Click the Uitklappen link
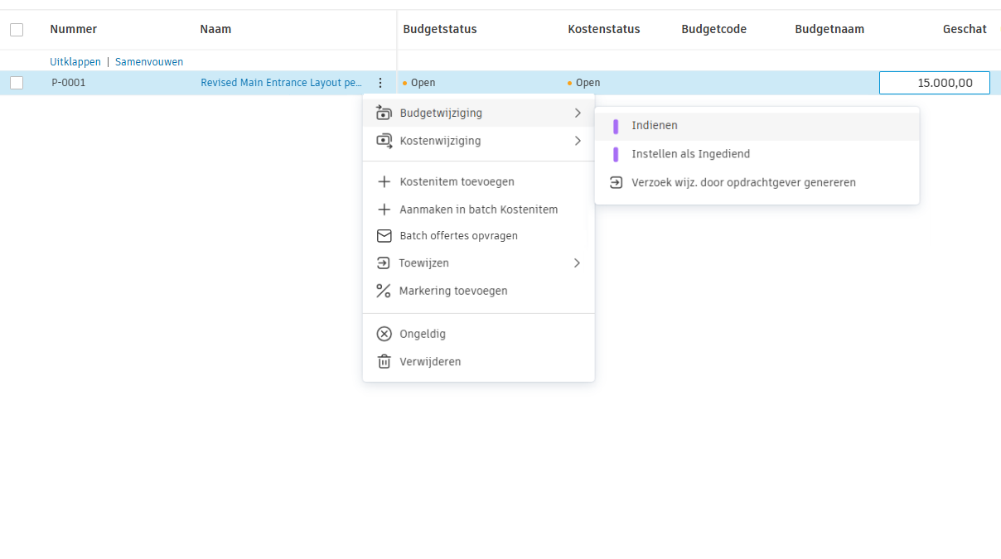The image size is (1001, 559). [x=75, y=62]
